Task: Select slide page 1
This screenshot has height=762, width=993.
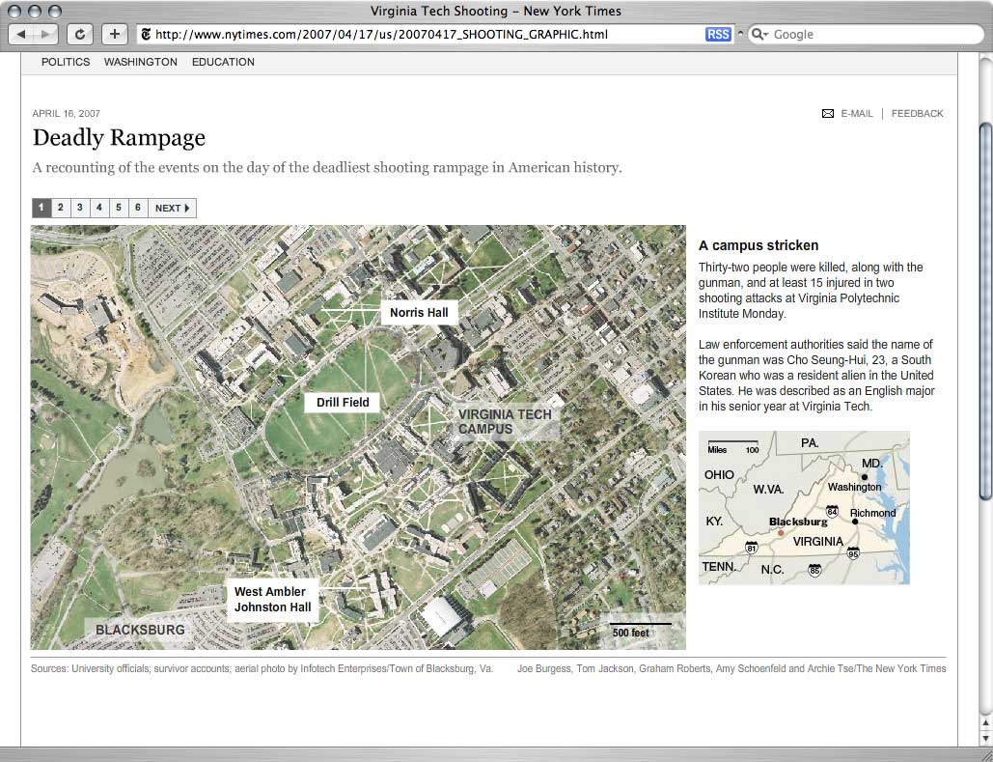Action: (x=41, y=208)
